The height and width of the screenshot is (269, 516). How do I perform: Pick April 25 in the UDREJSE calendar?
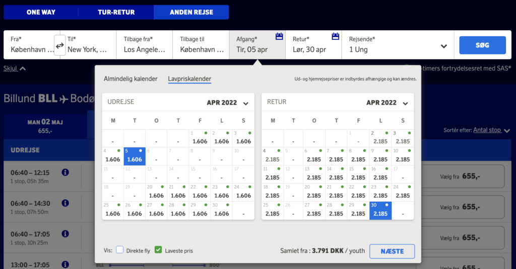click(113, 210)
